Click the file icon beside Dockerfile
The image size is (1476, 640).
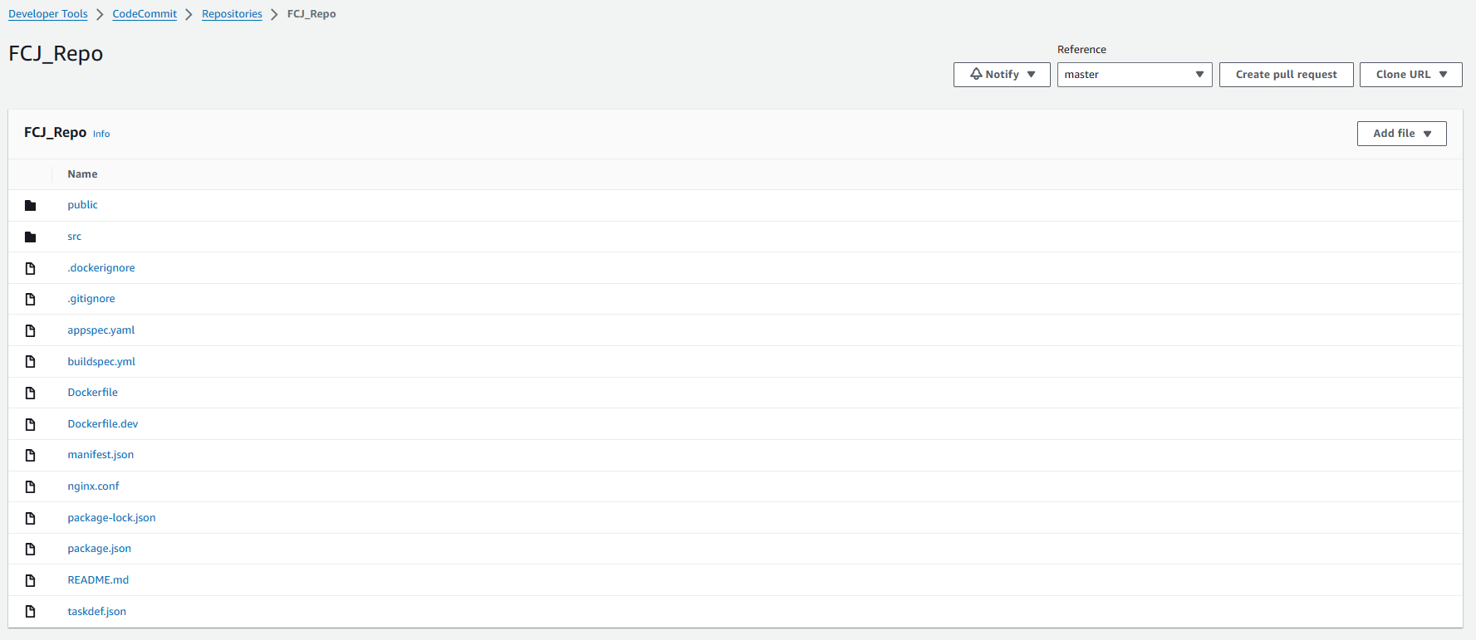coord(31,393)
